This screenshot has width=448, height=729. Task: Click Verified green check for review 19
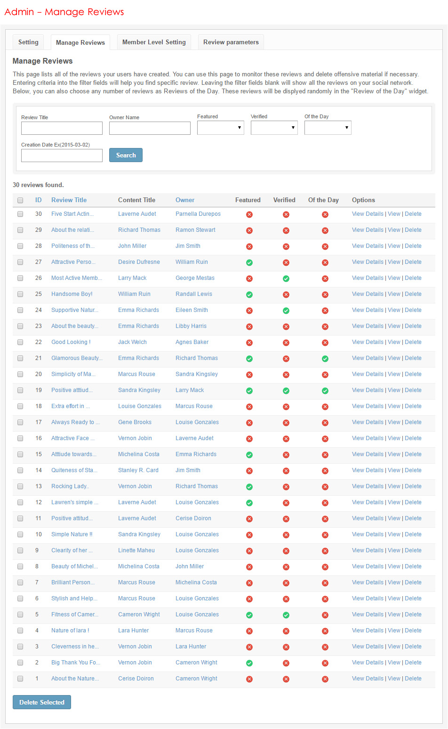286,391
